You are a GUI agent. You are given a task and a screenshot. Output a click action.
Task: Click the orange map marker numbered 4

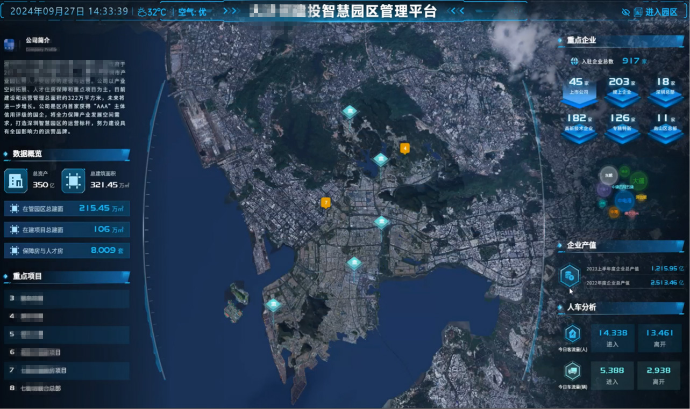pos(404,148)
